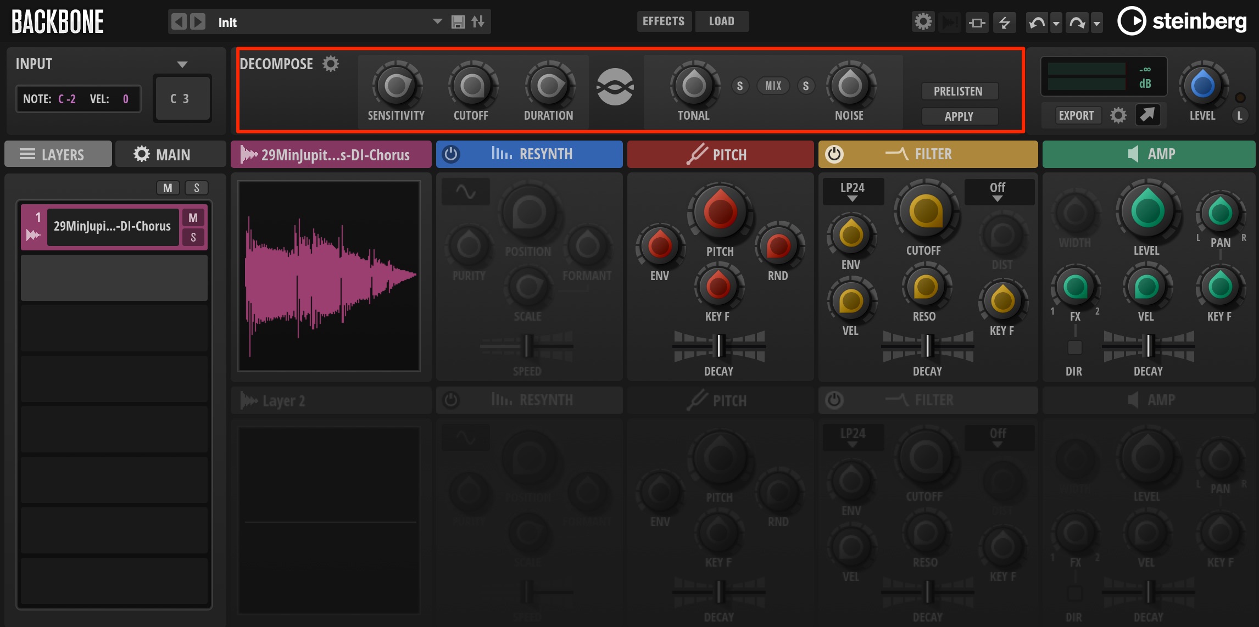Click the Filter DECAY slider

tap(928, 346)
